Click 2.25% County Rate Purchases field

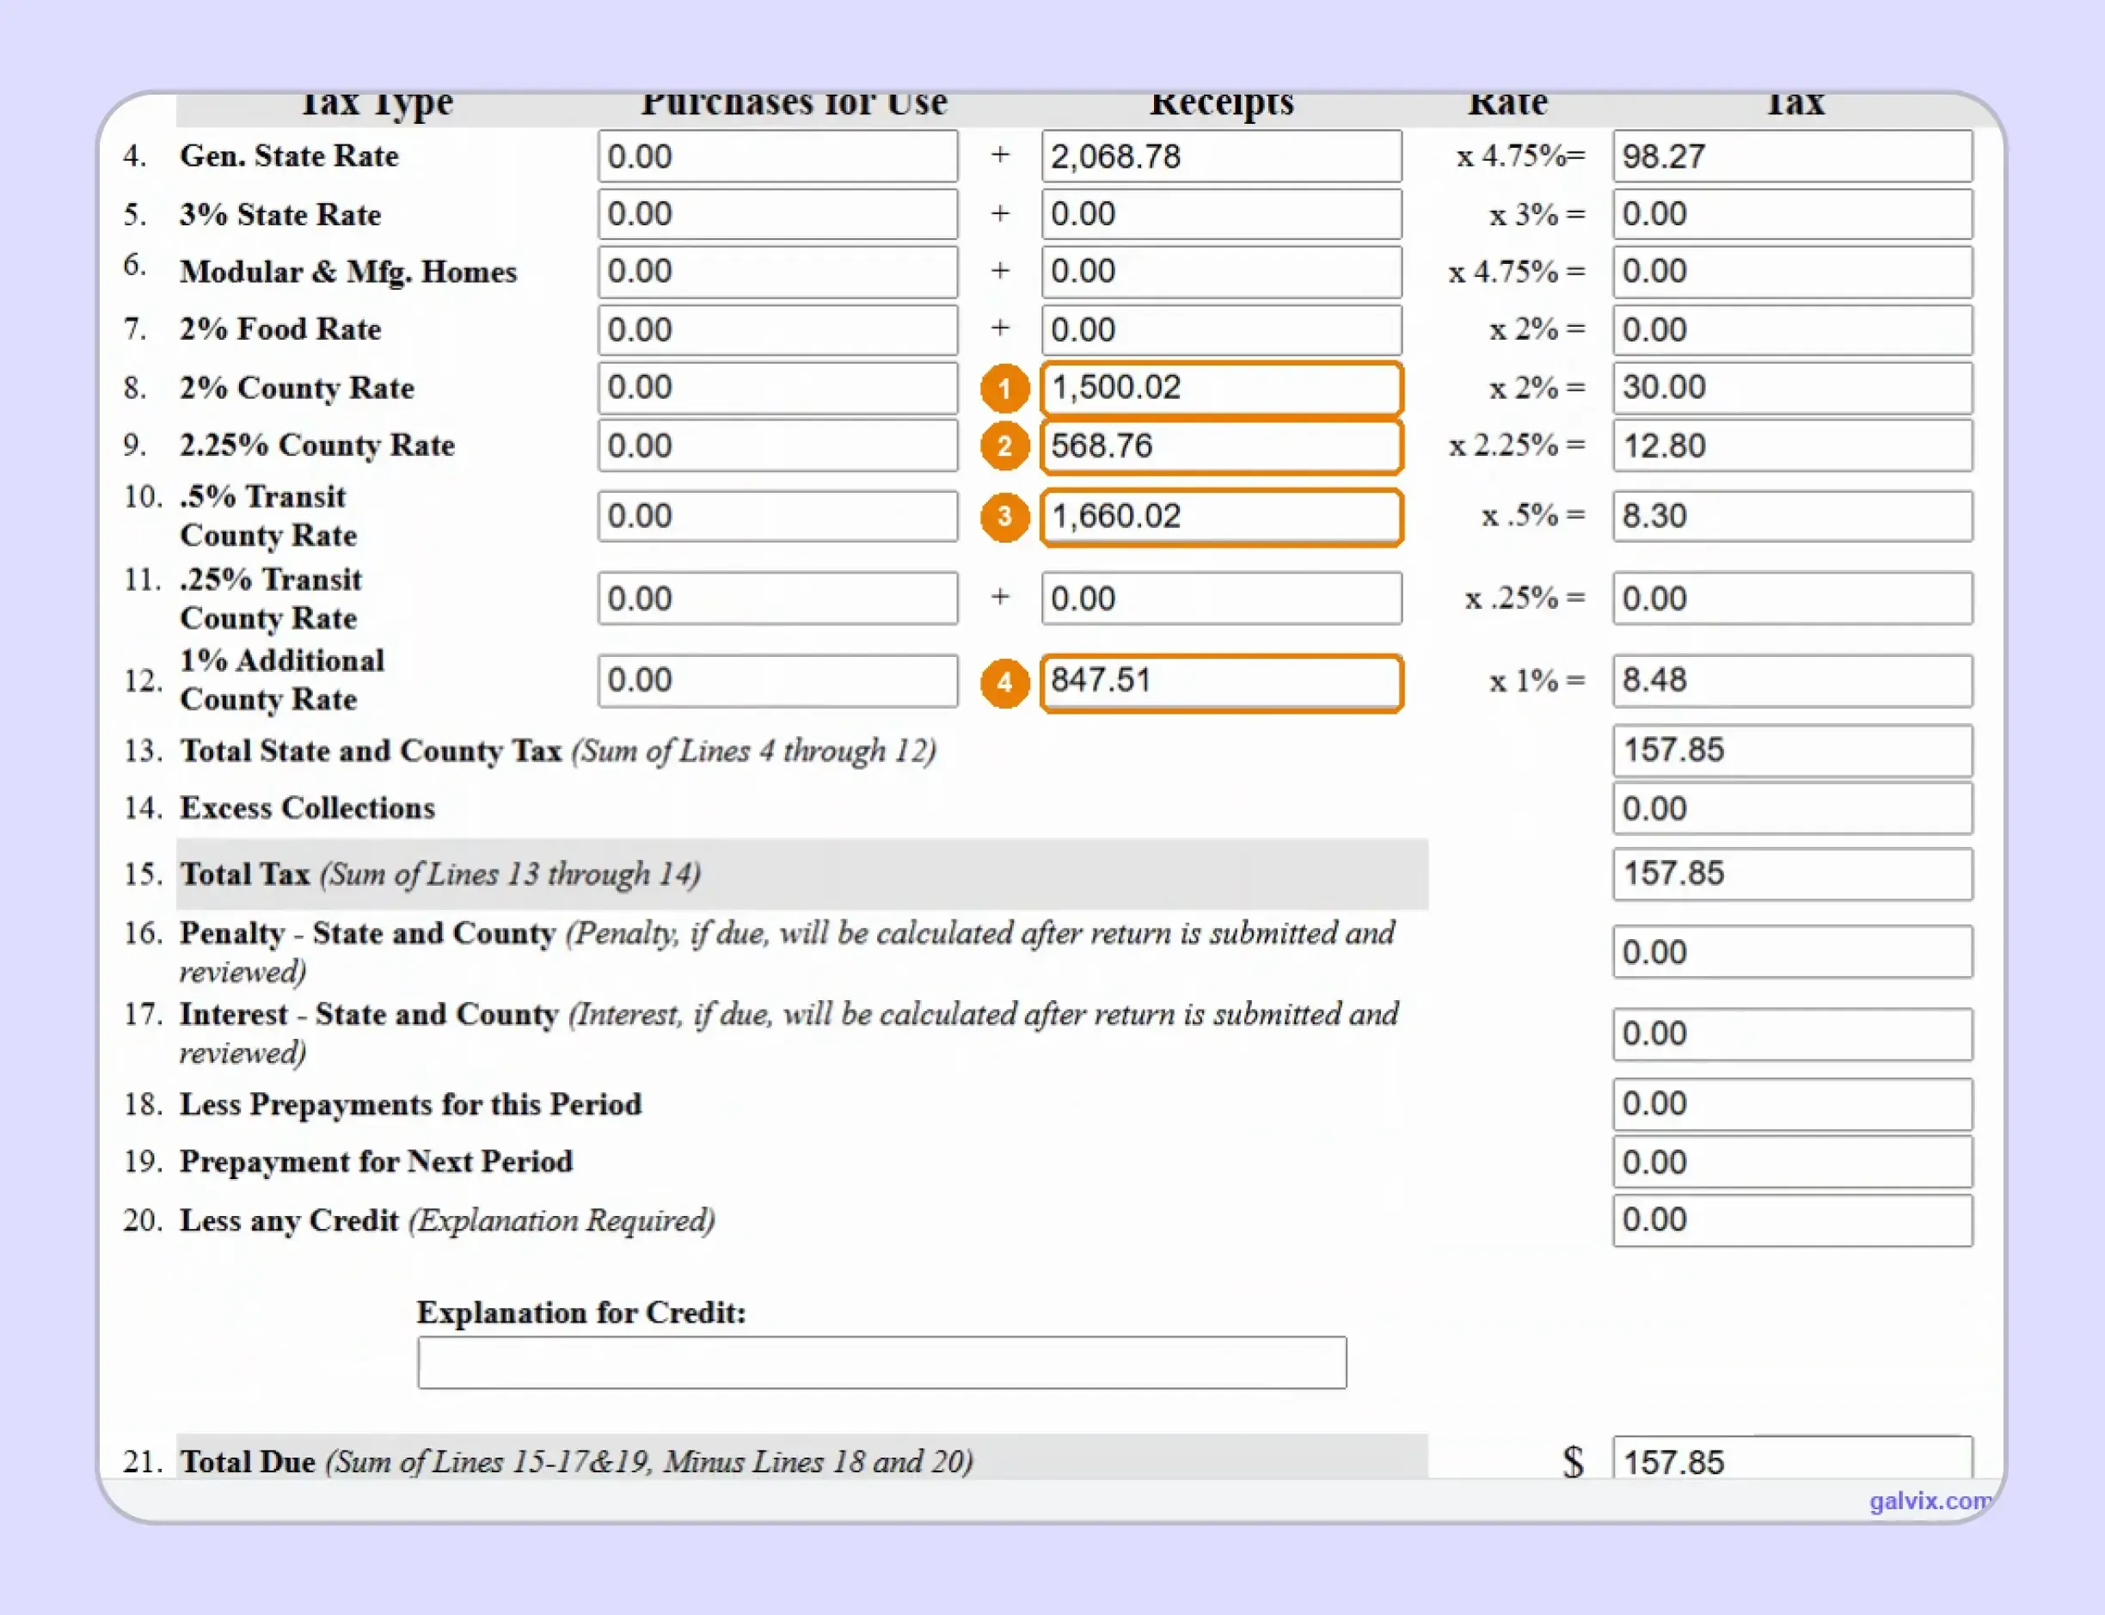pyautogui.click(x=777, y=446)
